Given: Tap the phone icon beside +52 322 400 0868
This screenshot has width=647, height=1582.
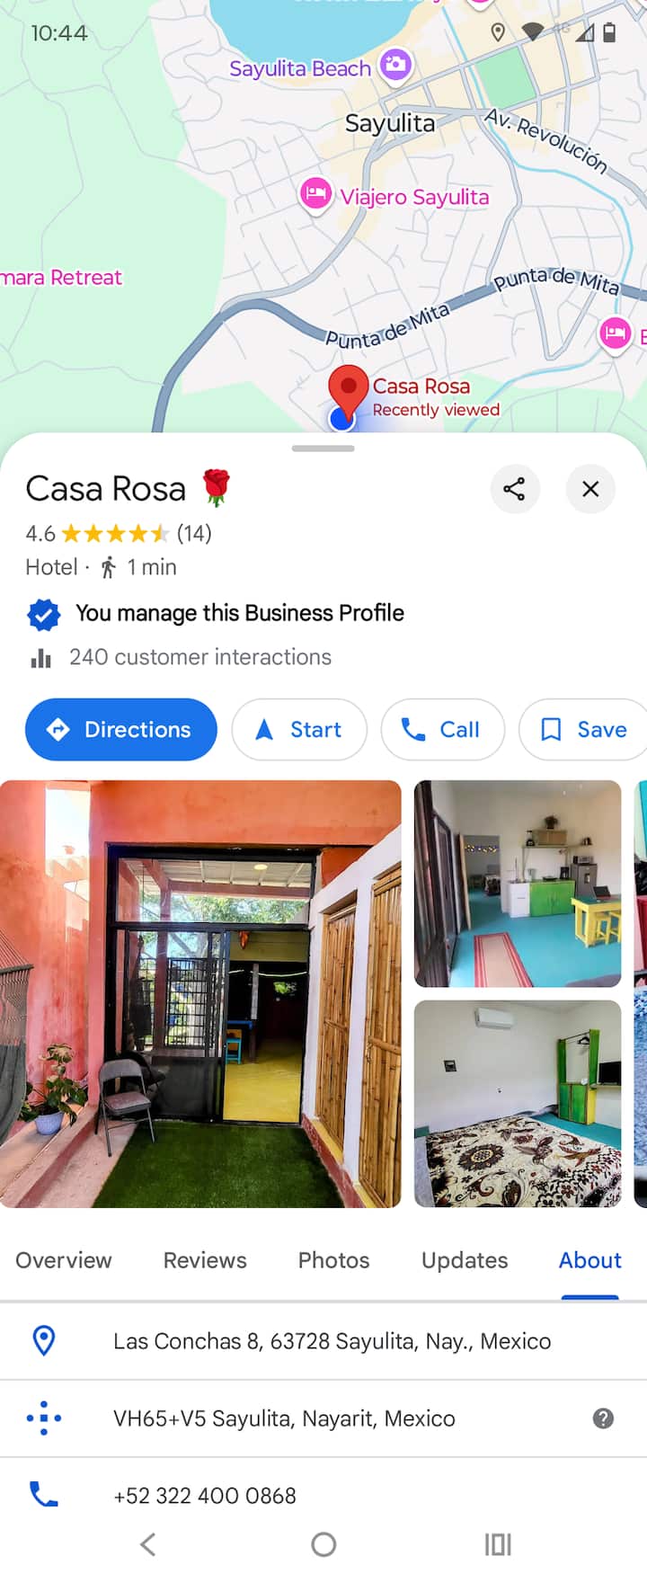Looking at the screenshot, I should [44, 1494].
